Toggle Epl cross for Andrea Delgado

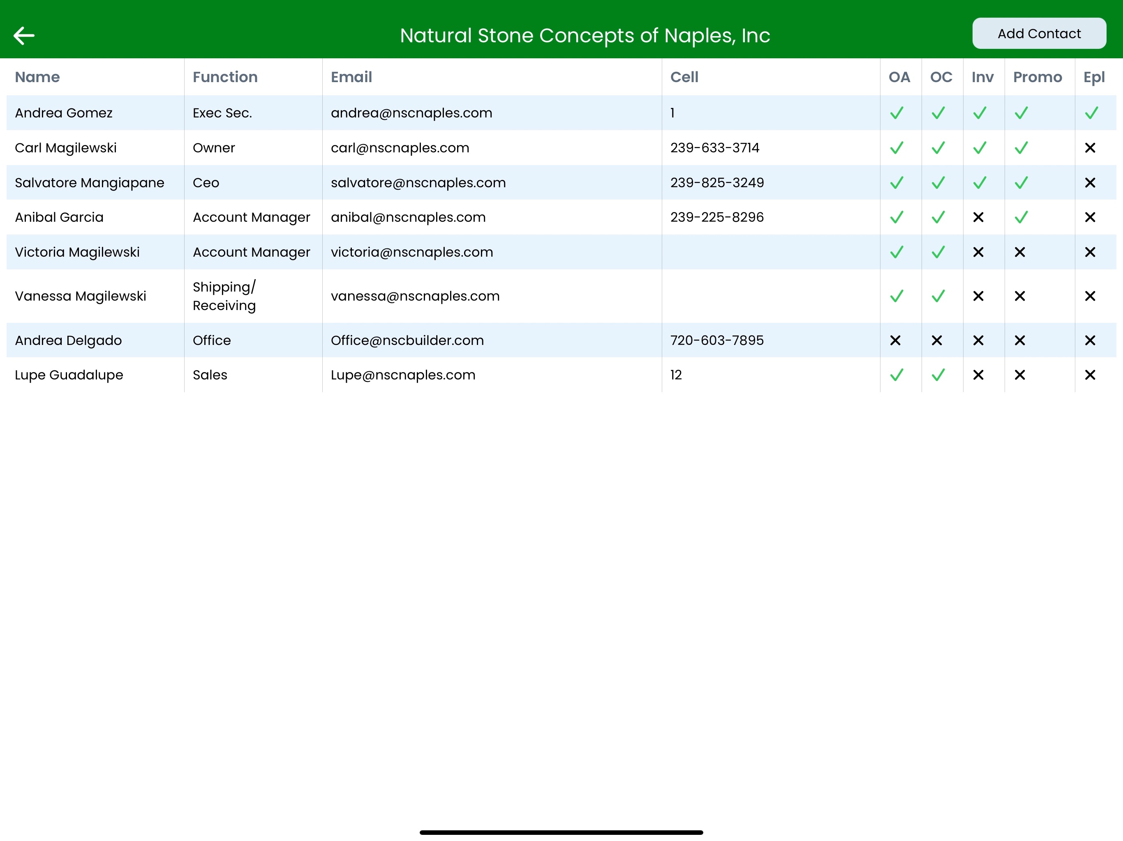[x=1090, y=340]
